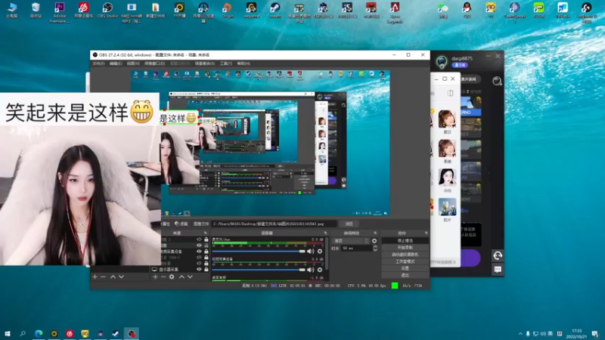Show hidden system tray icons chevron
Viewport: 605px width, 340px height.
520,334
